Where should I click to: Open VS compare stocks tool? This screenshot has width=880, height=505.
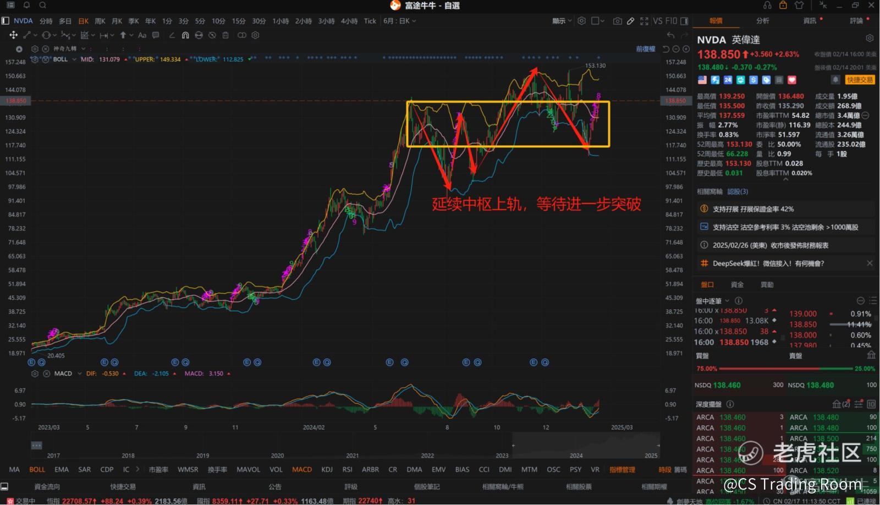658,21
